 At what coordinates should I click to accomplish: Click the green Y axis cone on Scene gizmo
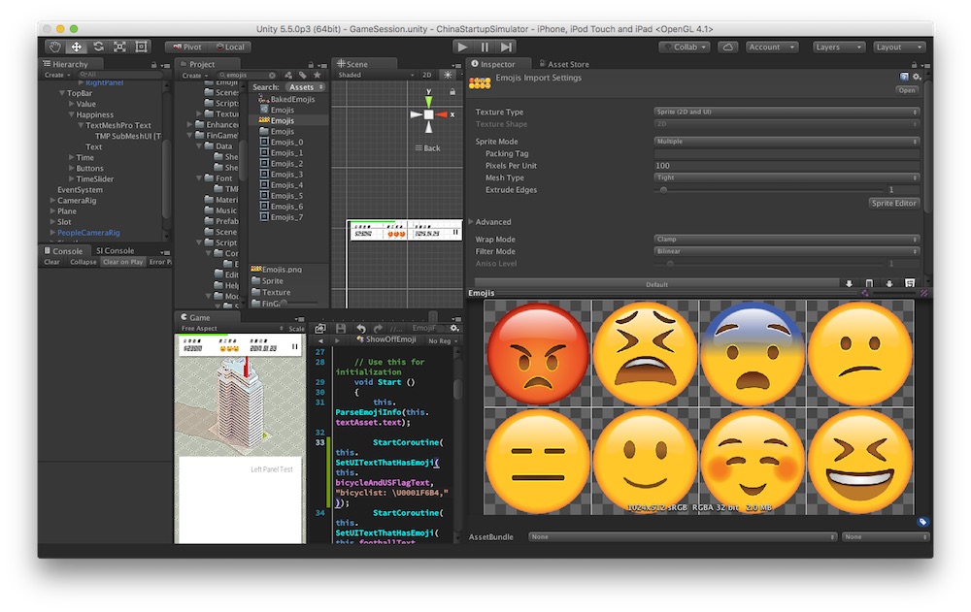tap(428, 100)
